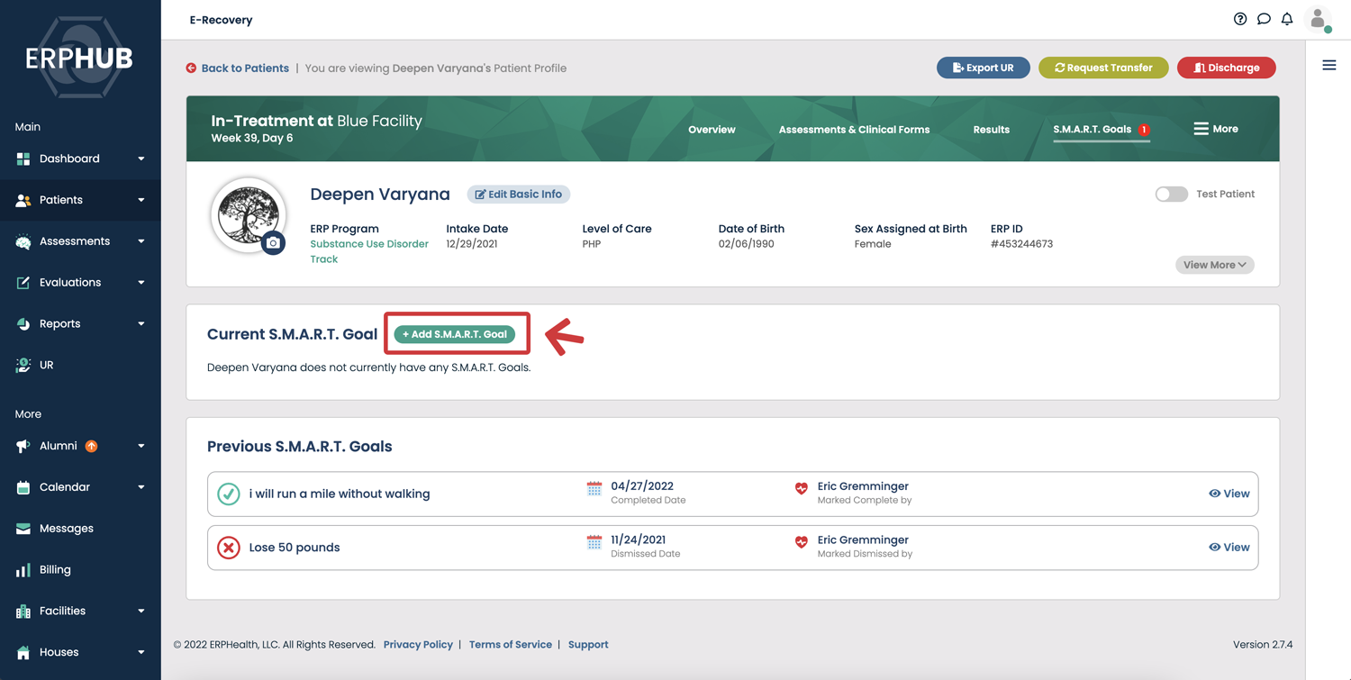Click the Assessments icon in sidebar

click(x=23, y=241)
